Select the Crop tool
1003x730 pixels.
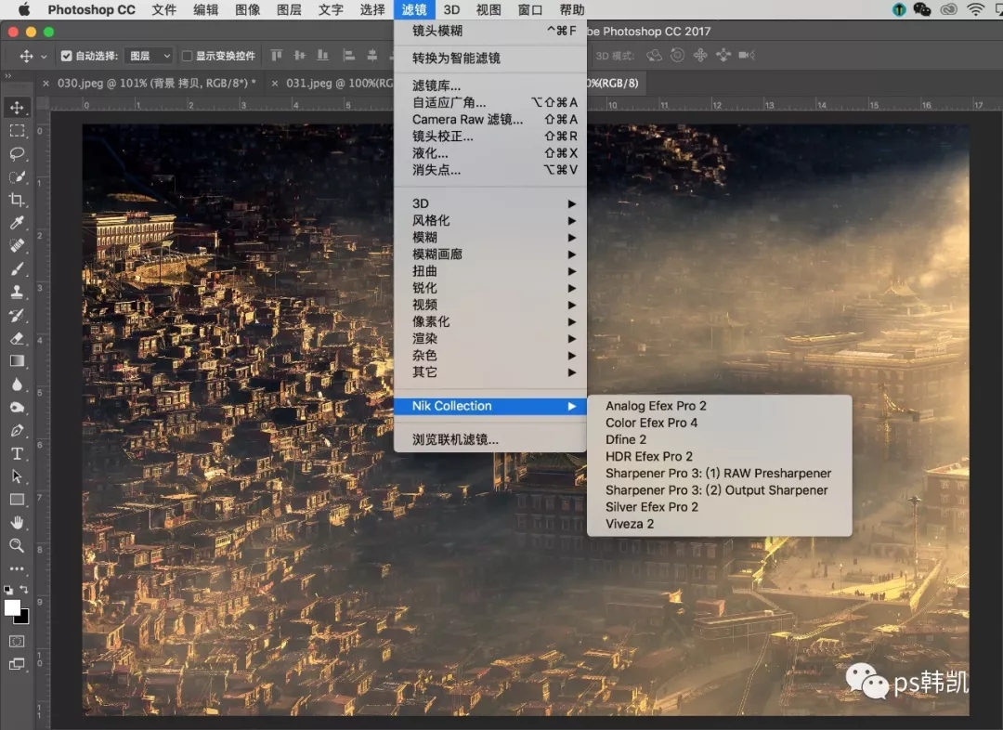tap(18, 200)
